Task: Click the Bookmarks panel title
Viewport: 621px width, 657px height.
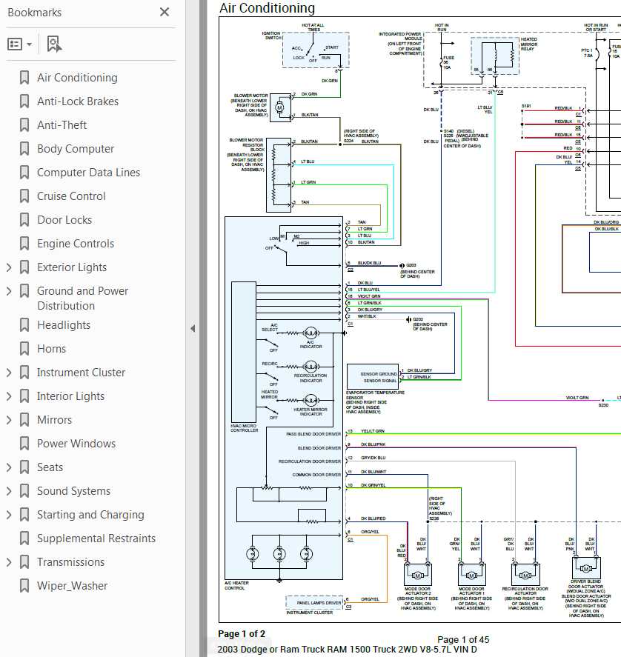Action: point(34,13)
